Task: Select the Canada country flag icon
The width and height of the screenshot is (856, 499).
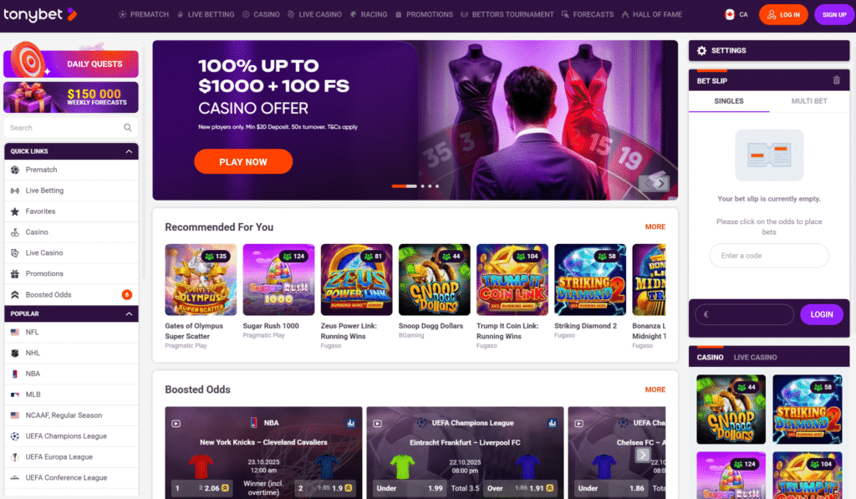Action: coord(729,15)
